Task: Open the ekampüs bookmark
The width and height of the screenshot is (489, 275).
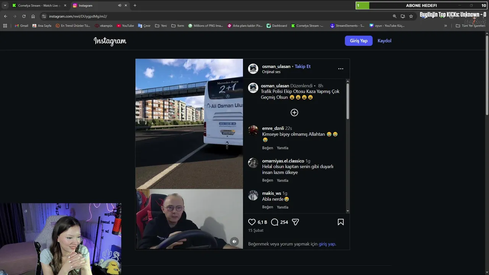Action: (104, 26)
